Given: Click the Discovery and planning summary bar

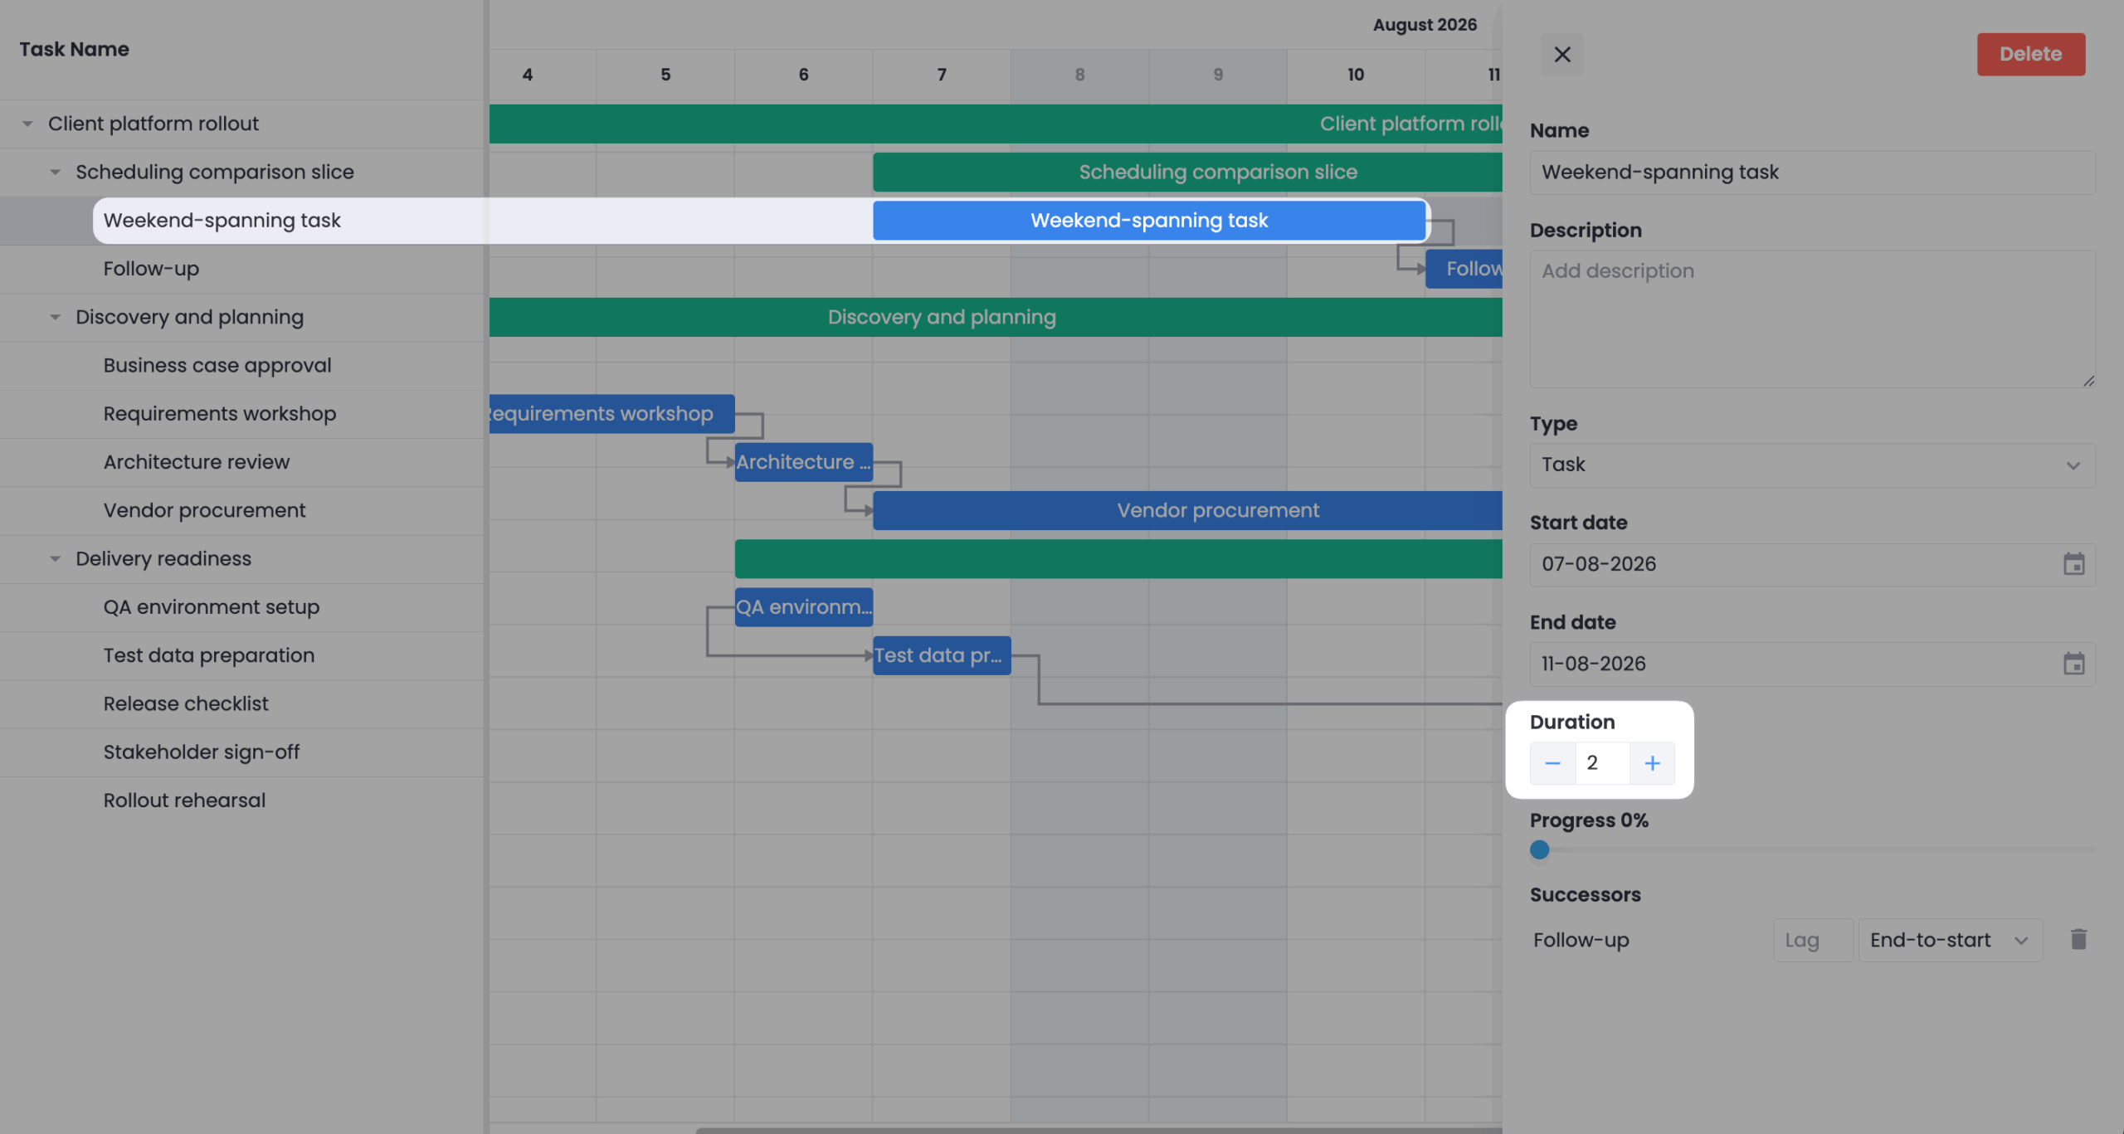Looking at the screenshot, I should pyautogui.click(x=996, y=317).
